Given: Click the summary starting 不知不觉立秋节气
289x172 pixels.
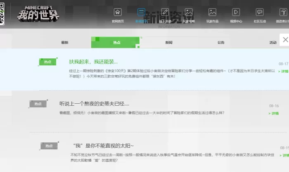Looking at the screenshot, I should pyautogui.click(x=172, y=158).
